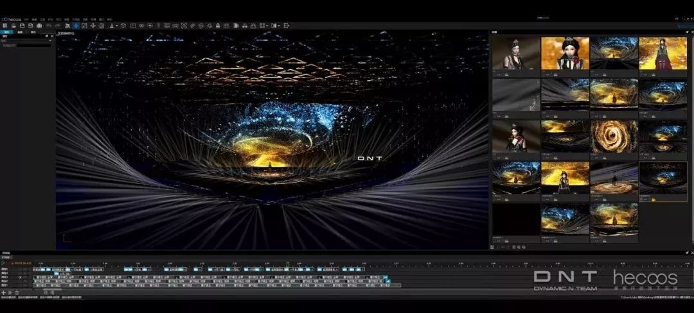Toggle the pin on the left properties panel

coord(47,36)
